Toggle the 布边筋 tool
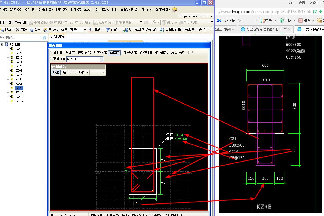 point(70,53)
